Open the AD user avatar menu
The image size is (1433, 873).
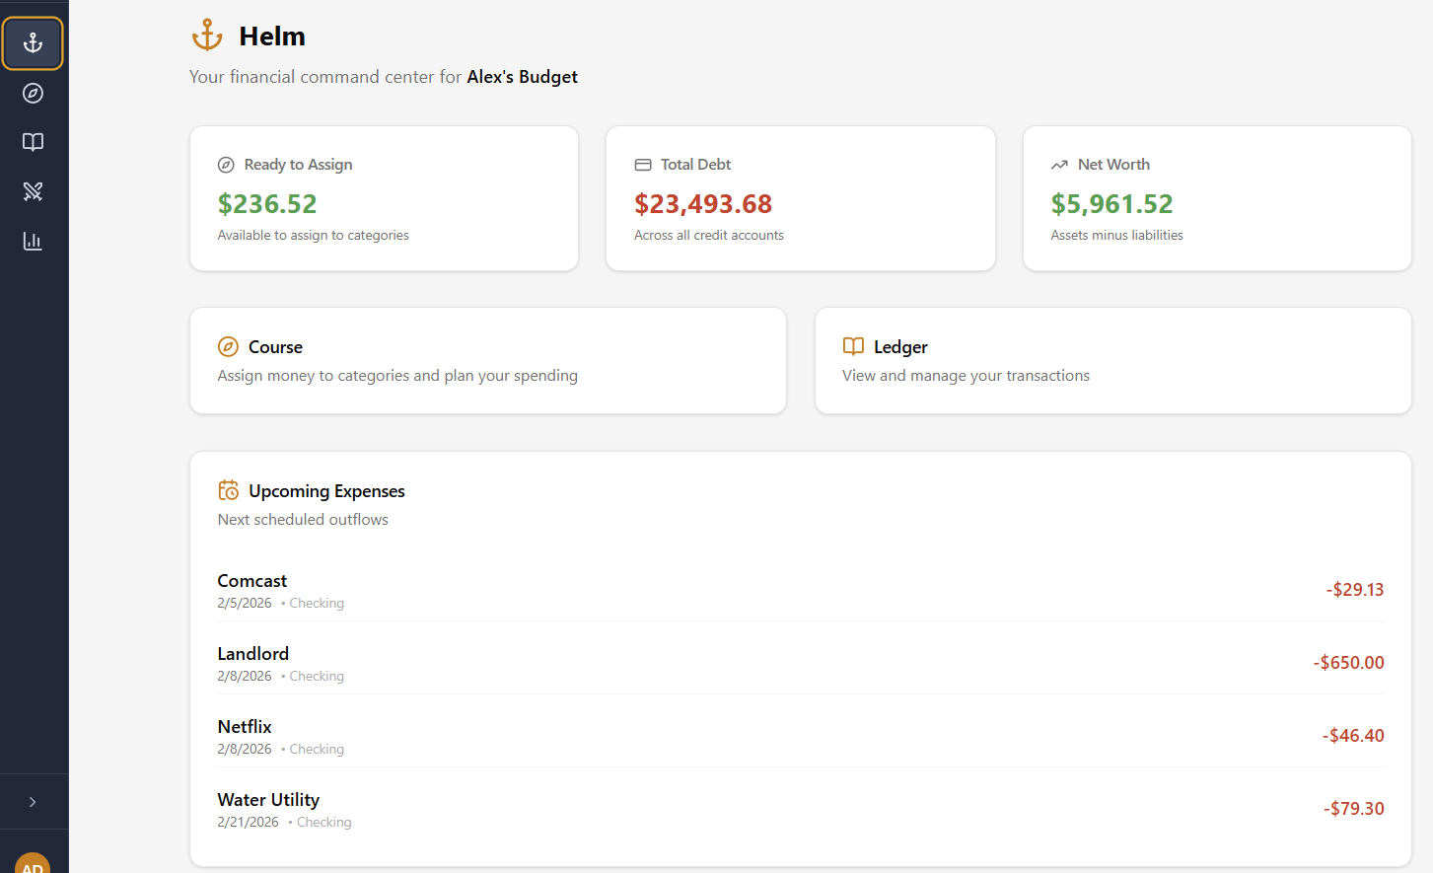[34, 864]
